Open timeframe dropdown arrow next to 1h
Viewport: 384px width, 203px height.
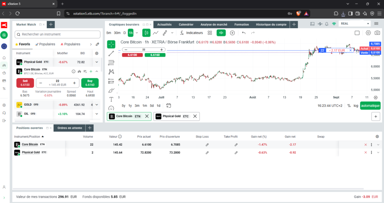click(x=137, y=33)
